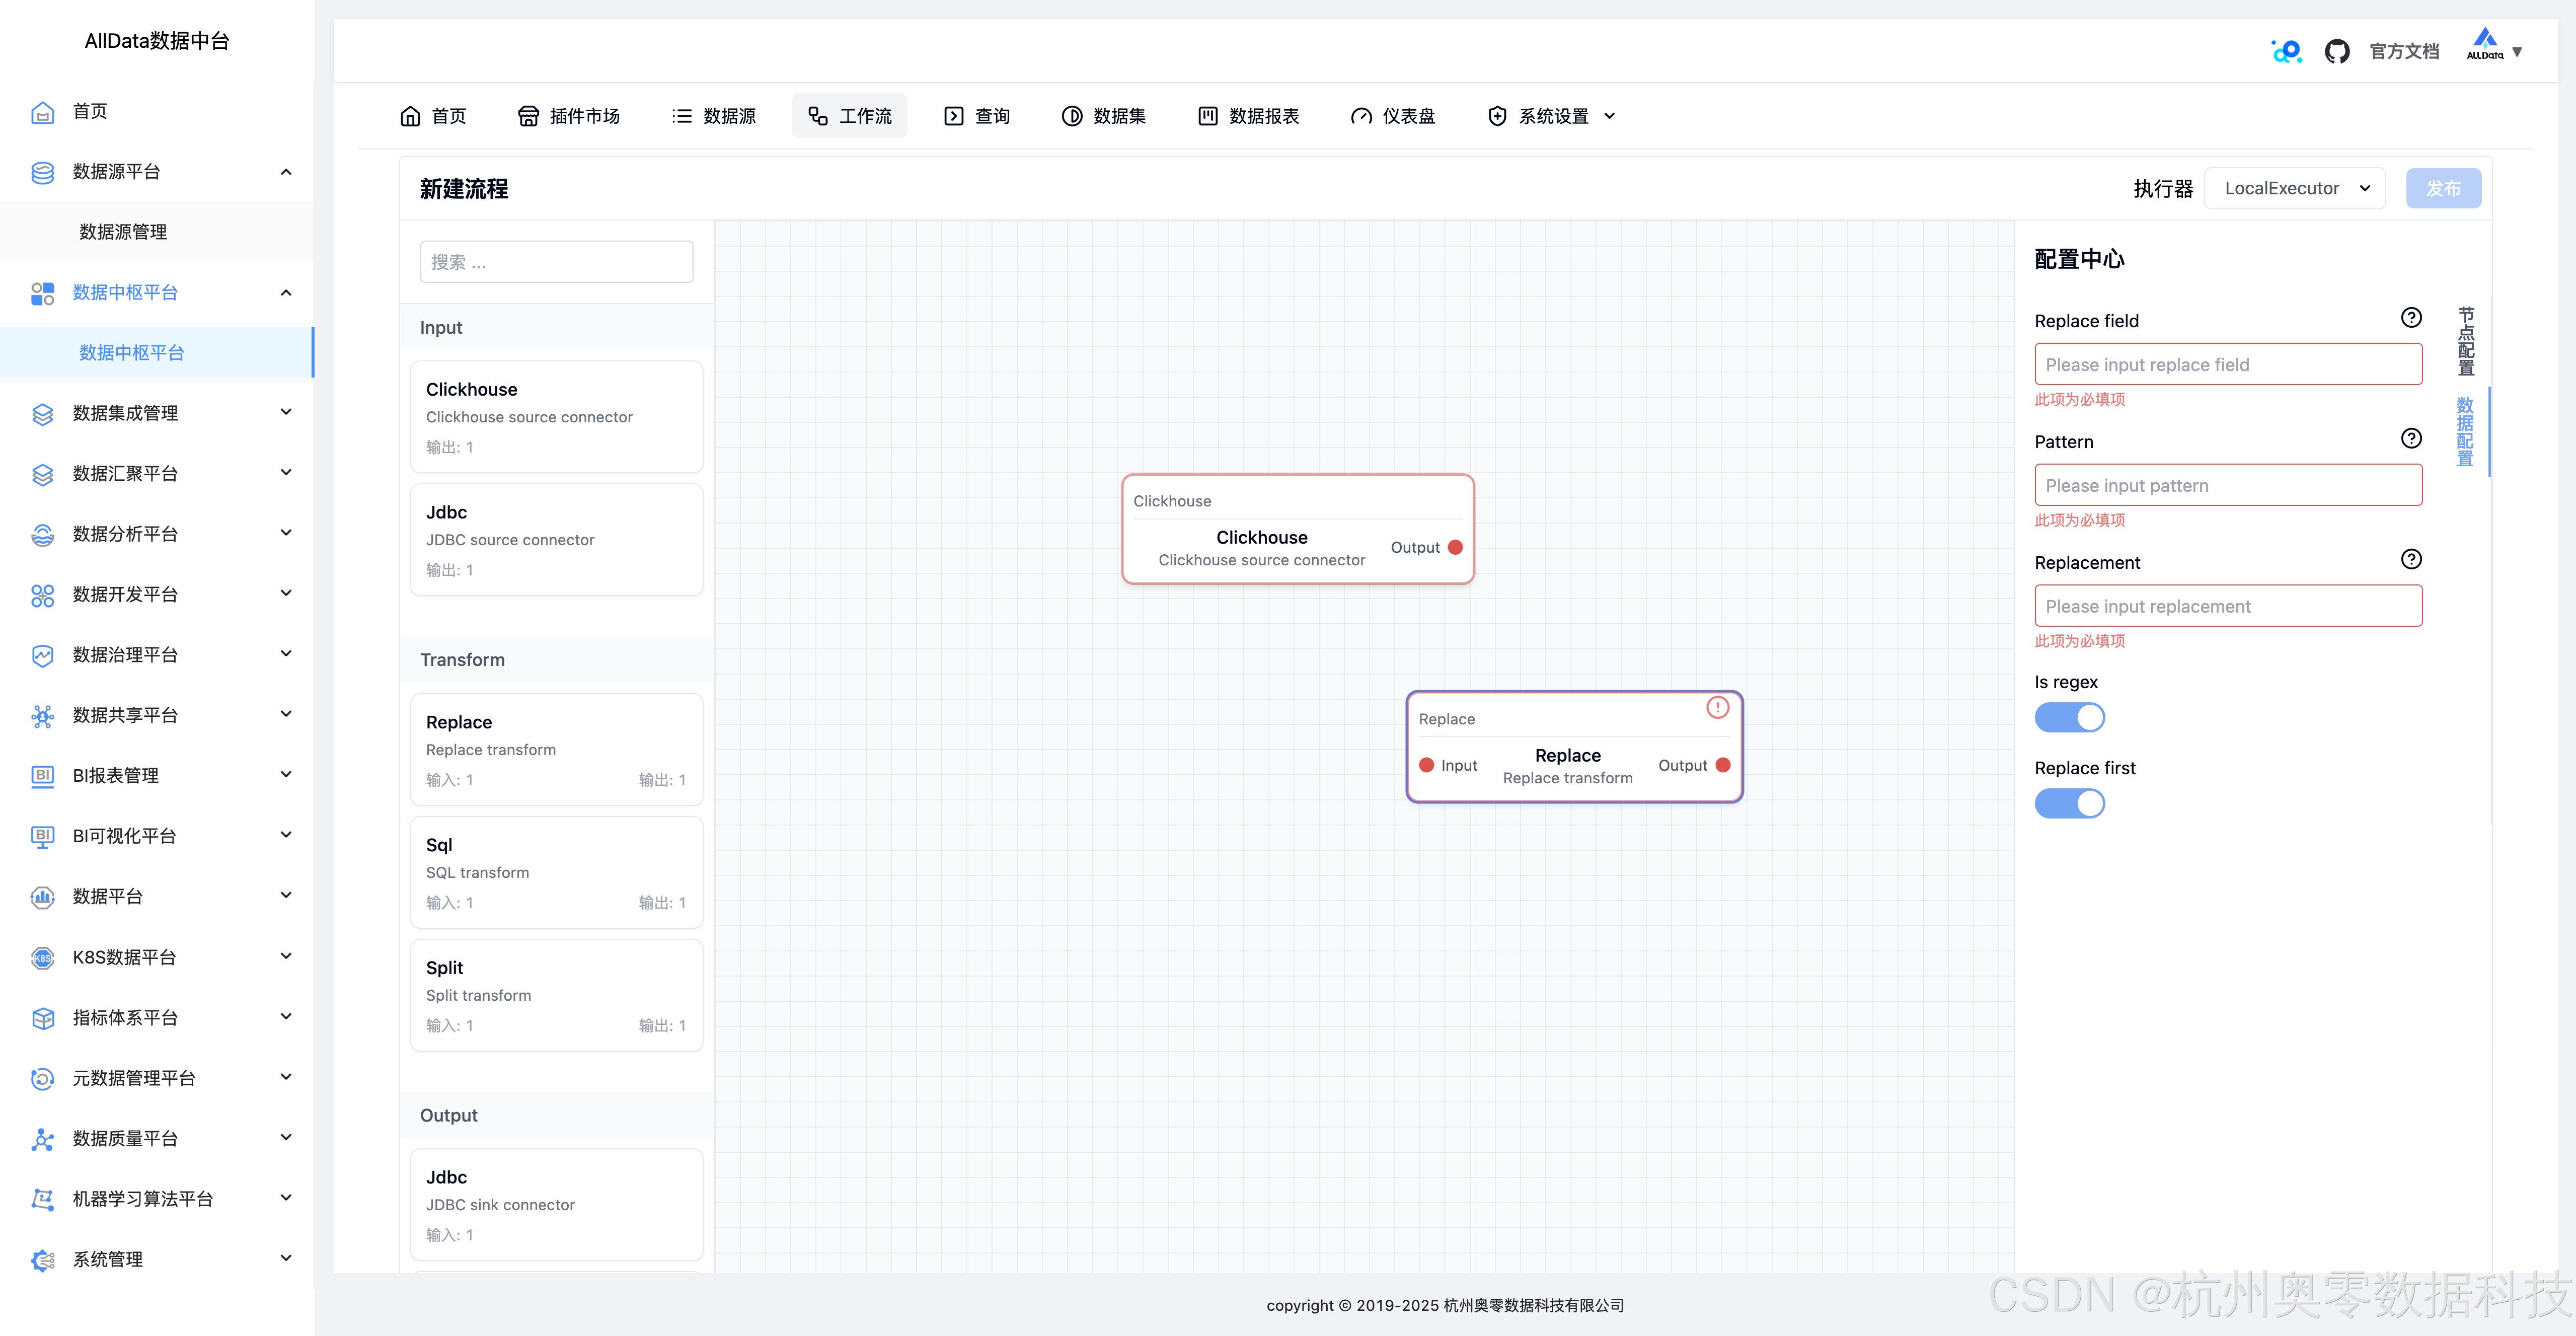This screenshot has width=2576, height=1336.
Task: Select the Split transform palette card
Action: coord(556,996)
